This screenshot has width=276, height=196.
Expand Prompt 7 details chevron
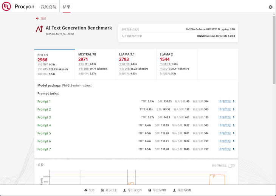pyautogui.click(x=234, y=149)
